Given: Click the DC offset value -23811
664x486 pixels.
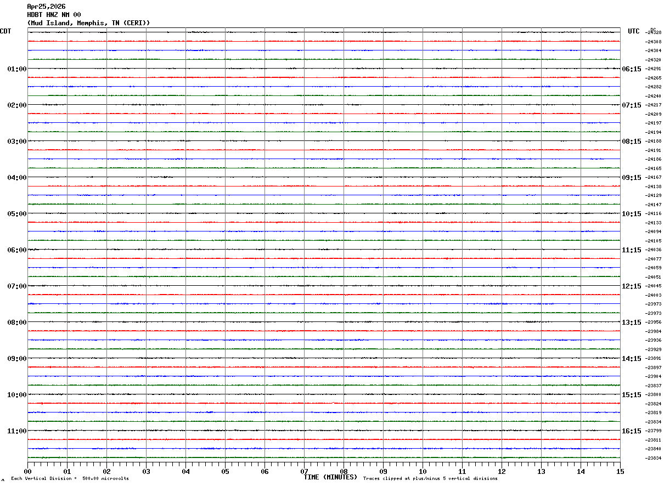Looking at the screenshot, I should [x=654, y=440].
